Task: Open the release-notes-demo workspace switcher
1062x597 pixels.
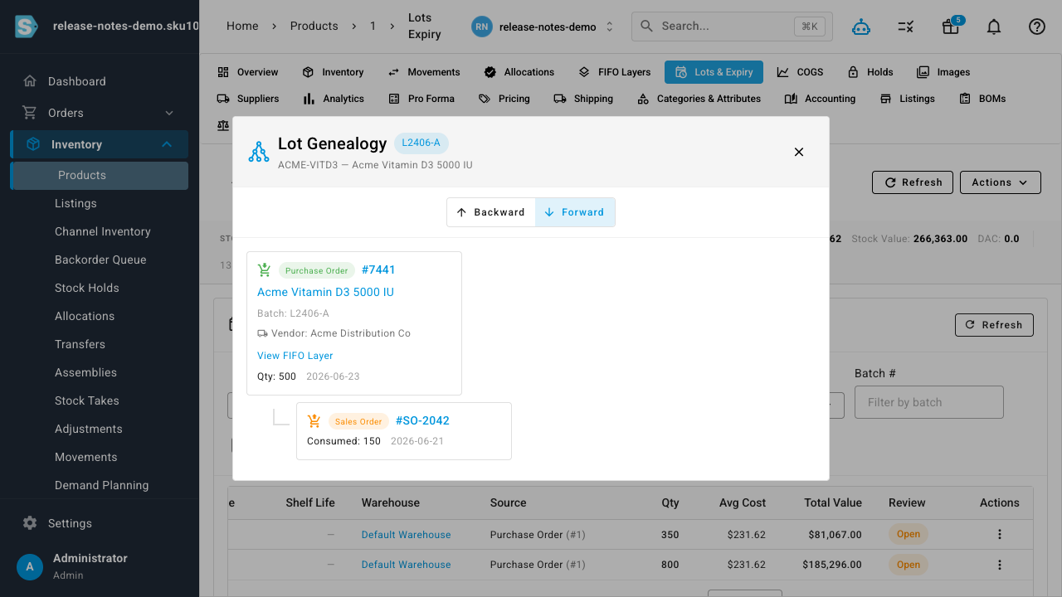Action: coord(543,27)
